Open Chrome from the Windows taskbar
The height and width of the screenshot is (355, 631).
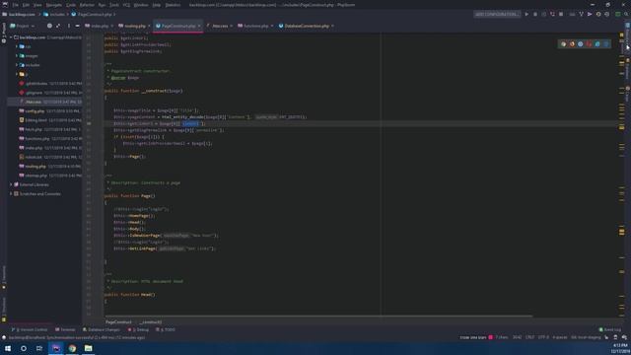coord(72,348)
